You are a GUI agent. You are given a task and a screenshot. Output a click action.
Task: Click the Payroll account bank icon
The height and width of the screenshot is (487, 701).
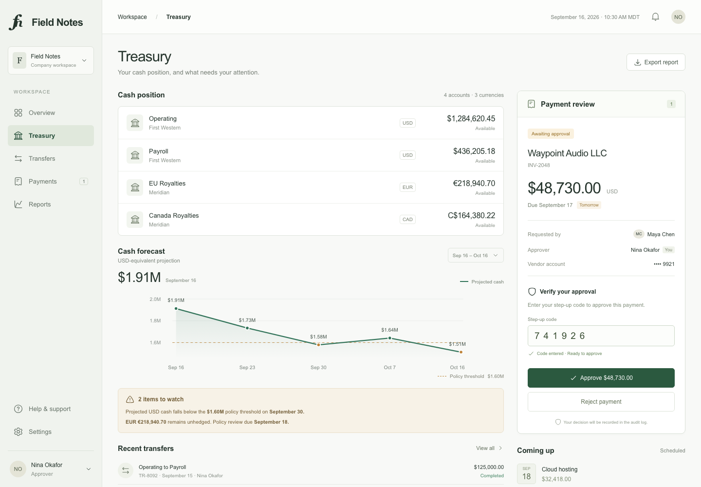point(135,155)
